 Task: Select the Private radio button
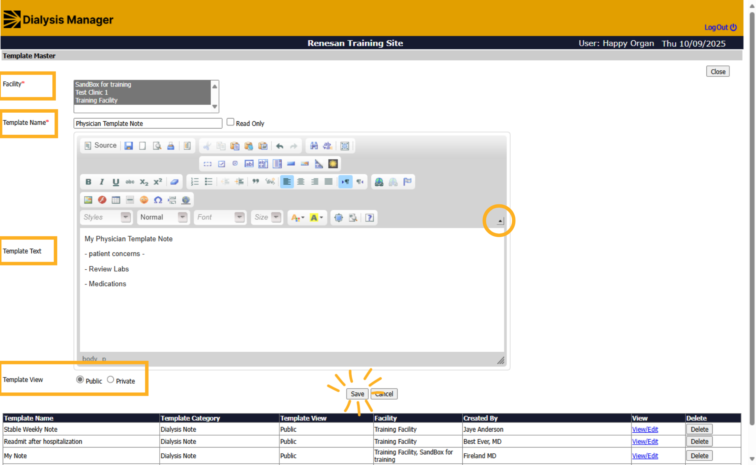110,380
